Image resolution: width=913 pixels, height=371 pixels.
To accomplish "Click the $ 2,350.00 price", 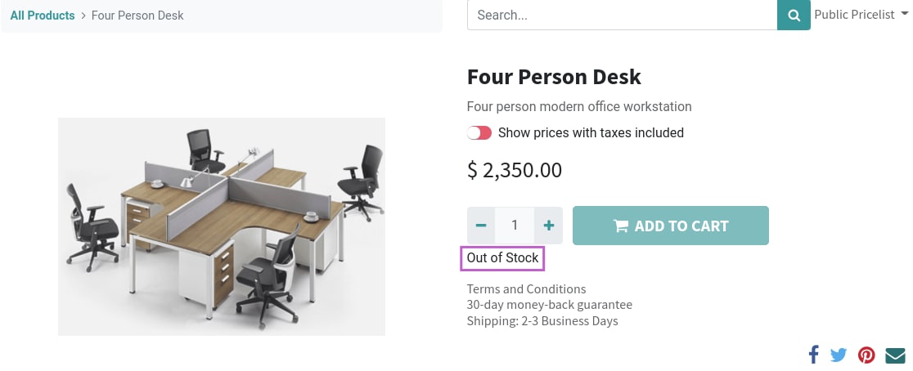I will [x=515, y=170].
